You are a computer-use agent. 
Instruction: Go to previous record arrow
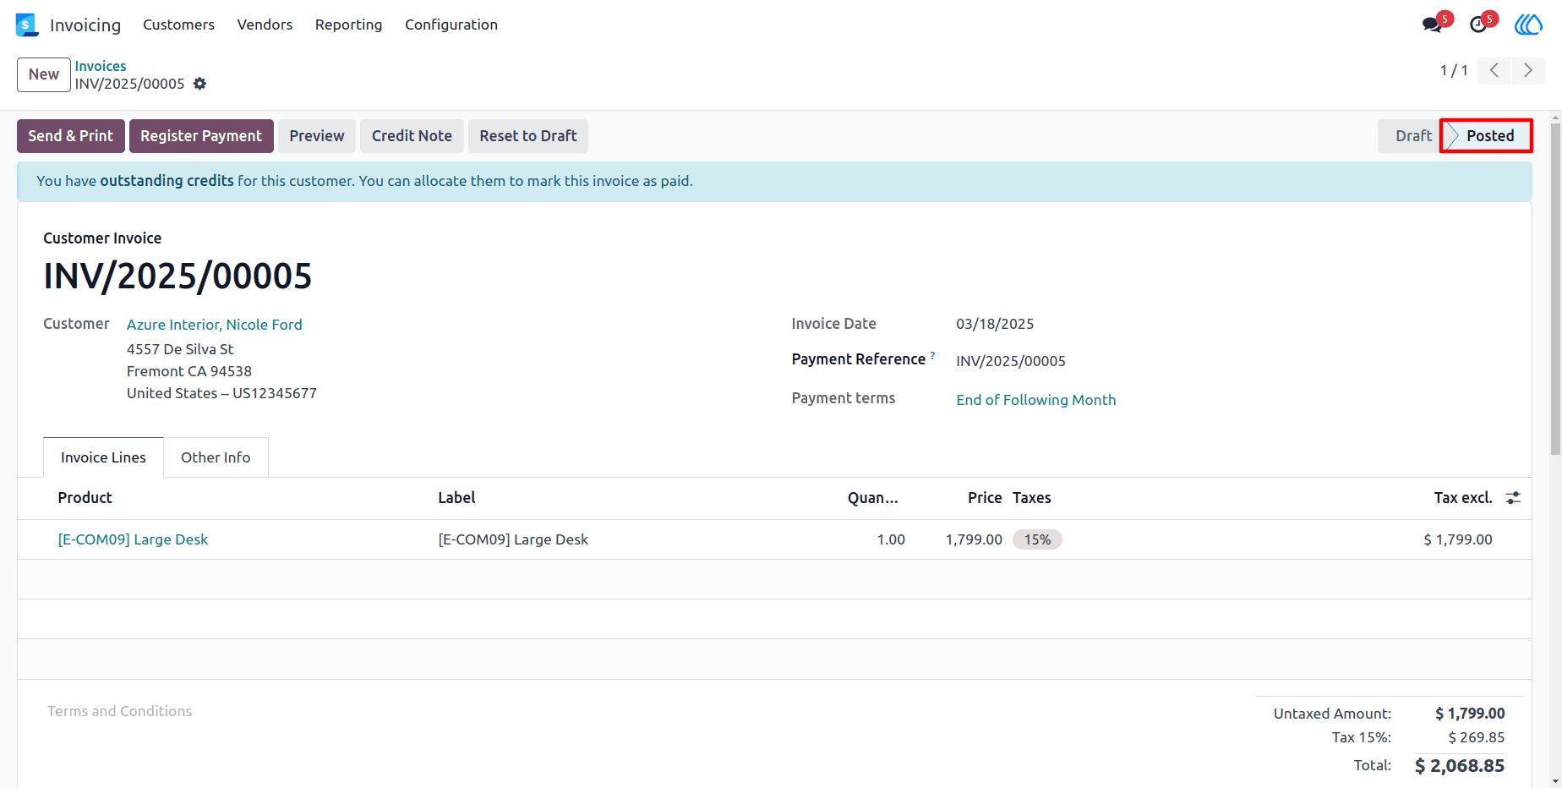[1494, 70]
